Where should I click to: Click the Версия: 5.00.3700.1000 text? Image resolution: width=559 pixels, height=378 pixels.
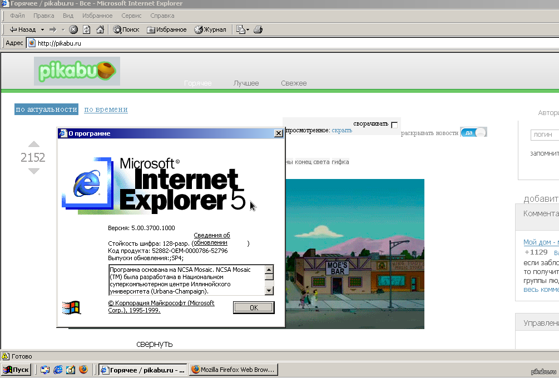click(x=141, y=228)
